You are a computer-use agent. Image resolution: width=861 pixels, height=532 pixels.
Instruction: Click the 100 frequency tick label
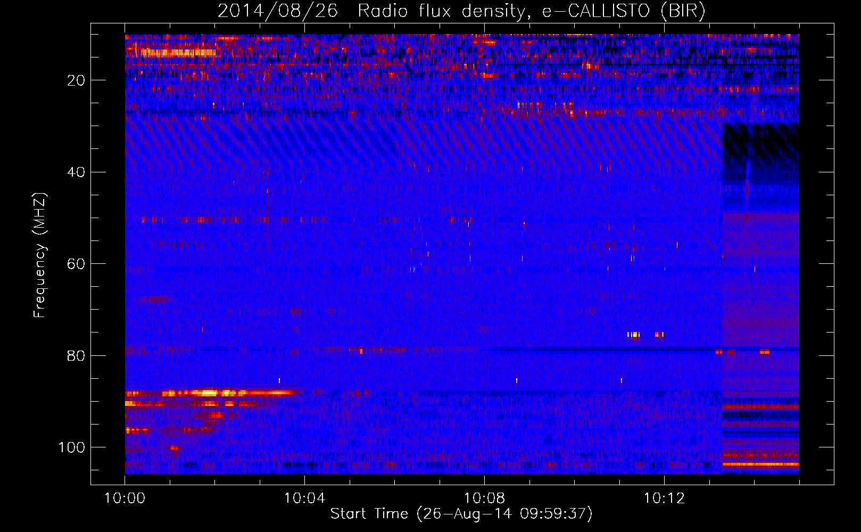(x=72, y=447)
